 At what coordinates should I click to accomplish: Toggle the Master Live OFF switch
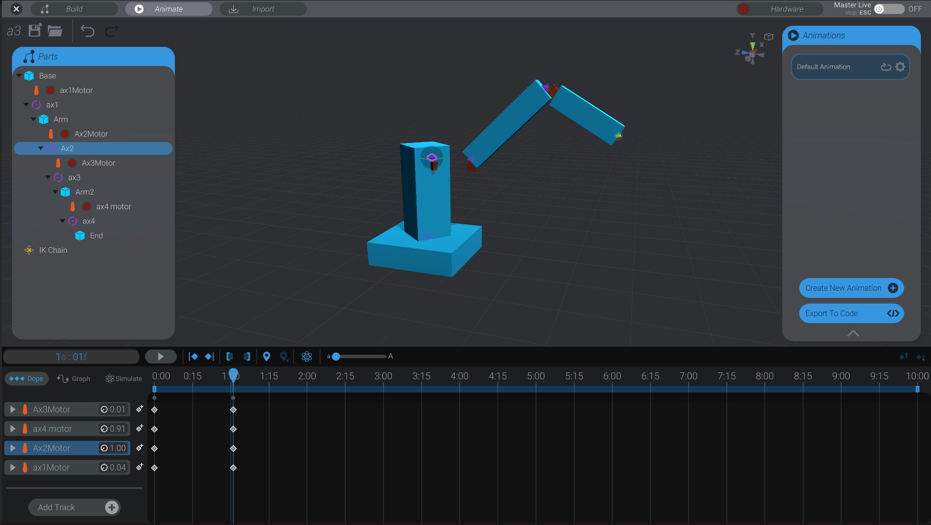tap(890, 9)
